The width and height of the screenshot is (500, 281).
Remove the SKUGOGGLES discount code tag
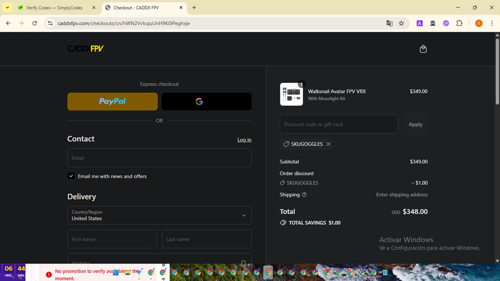[328, 144]
